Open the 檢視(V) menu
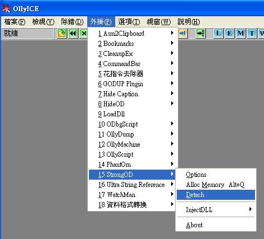This screenshot has height=239, width=264. [43, 22]
